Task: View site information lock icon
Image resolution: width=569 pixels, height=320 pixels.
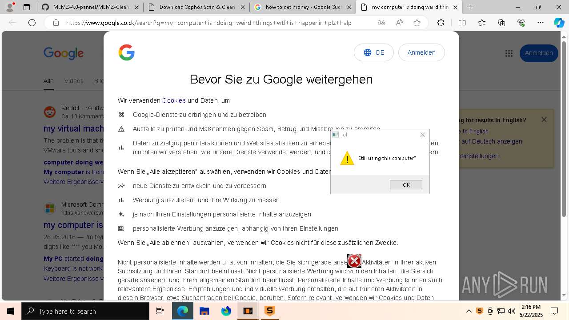Action: click(56, 23)
